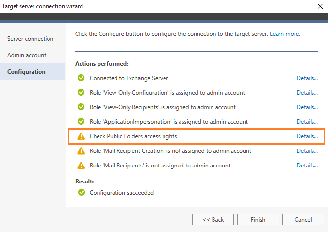Image resolution: width=328 pixels, height=232 pixels.
Task: Click warning icon beside Mail Recipients role
Action: coord(81,166)
